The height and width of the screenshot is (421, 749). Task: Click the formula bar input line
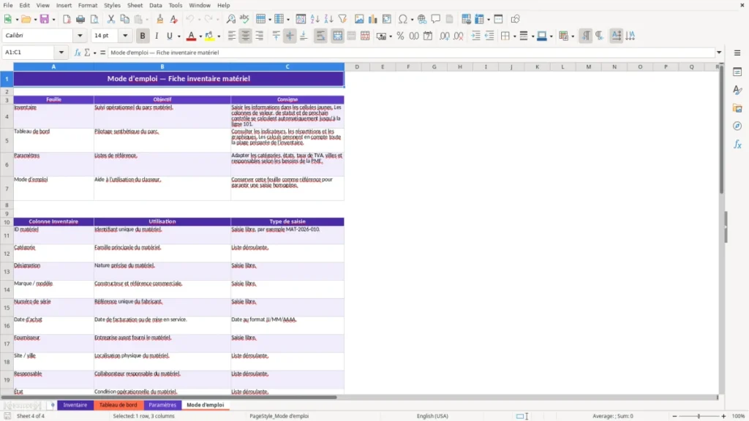pos(411,53)
